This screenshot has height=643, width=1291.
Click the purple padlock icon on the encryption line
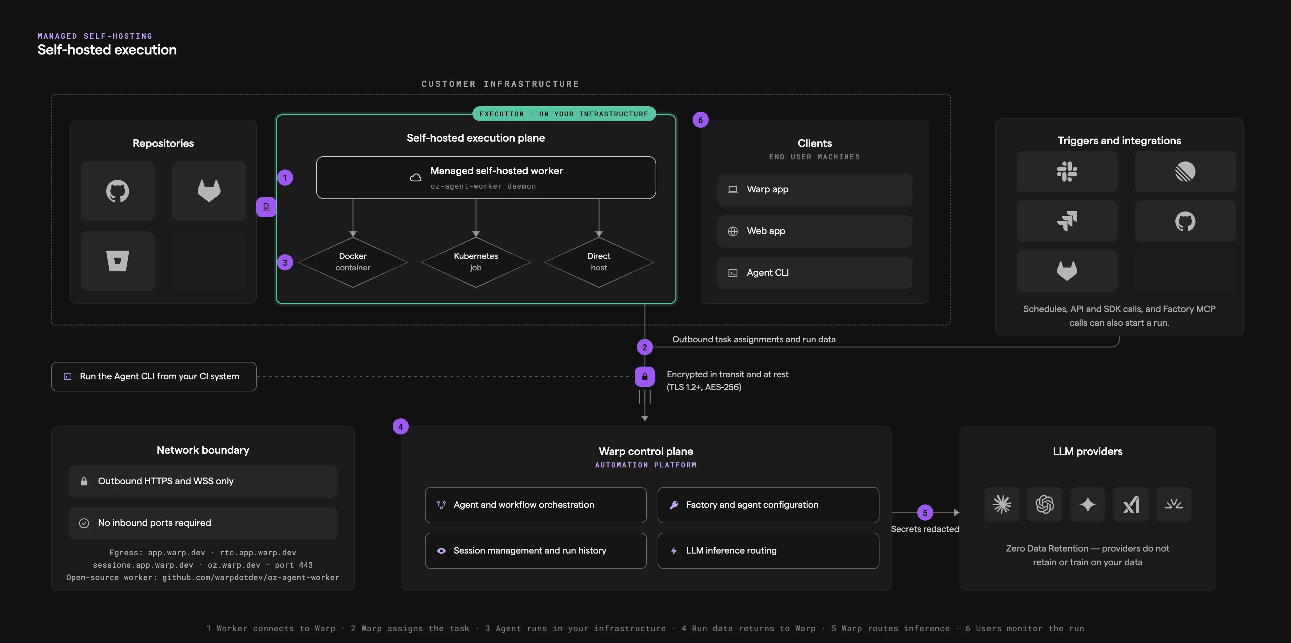(644, 376)
